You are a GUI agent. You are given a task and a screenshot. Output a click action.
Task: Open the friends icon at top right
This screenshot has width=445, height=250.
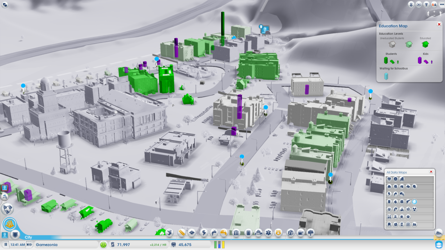(434, 4)
